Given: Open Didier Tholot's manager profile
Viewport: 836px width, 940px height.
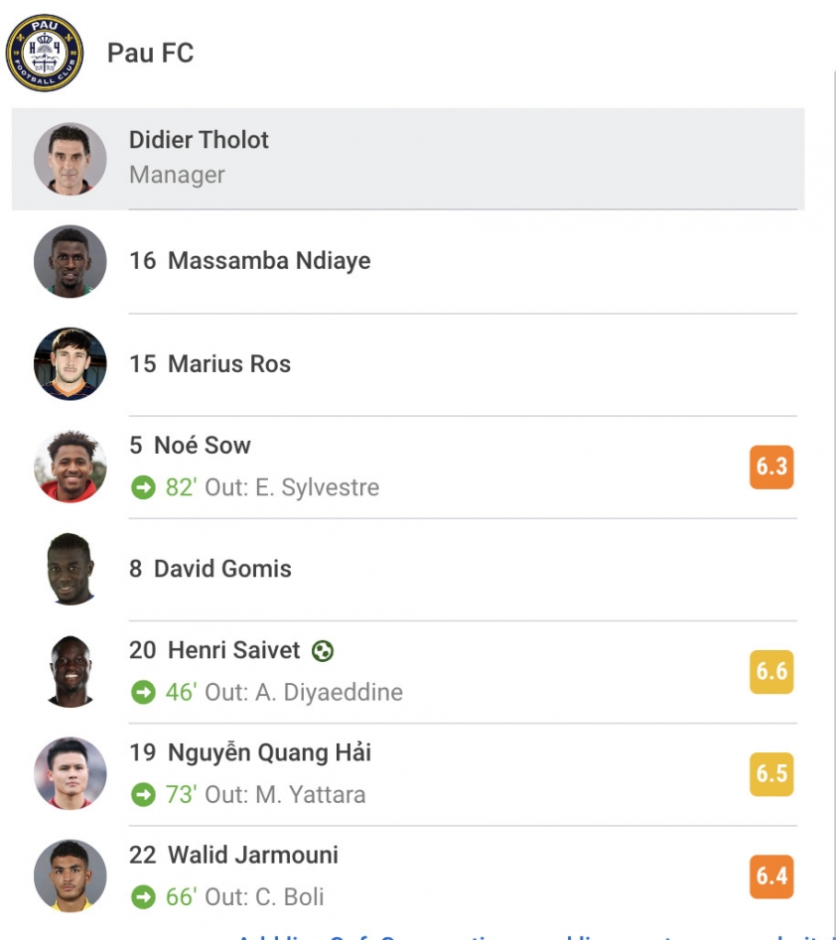Looking at the screenshot, I should [x=408, y=159].
